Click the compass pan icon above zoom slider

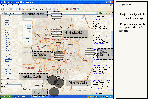coord(25,22)
